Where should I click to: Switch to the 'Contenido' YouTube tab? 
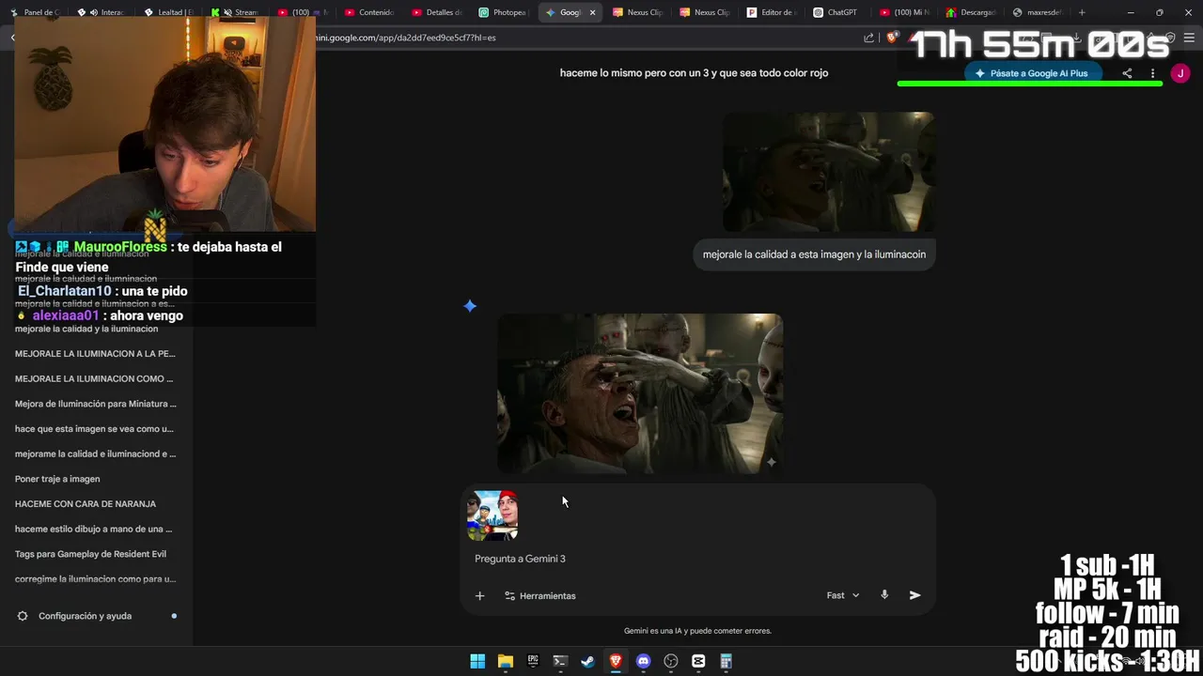click(x=369, y=12)
